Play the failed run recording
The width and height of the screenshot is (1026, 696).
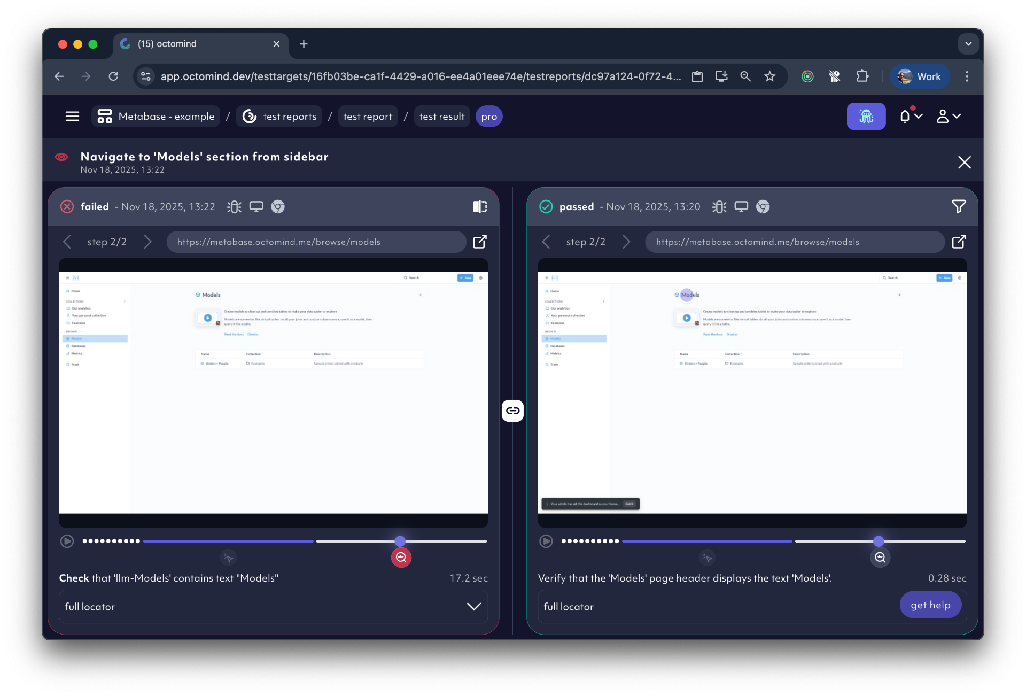[x=67, y=541]
